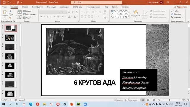Screen dimensions: 190x107
Task: Open the Shape Fill (Заливка фигуры) dropdown
Action: tap(158, 11)
